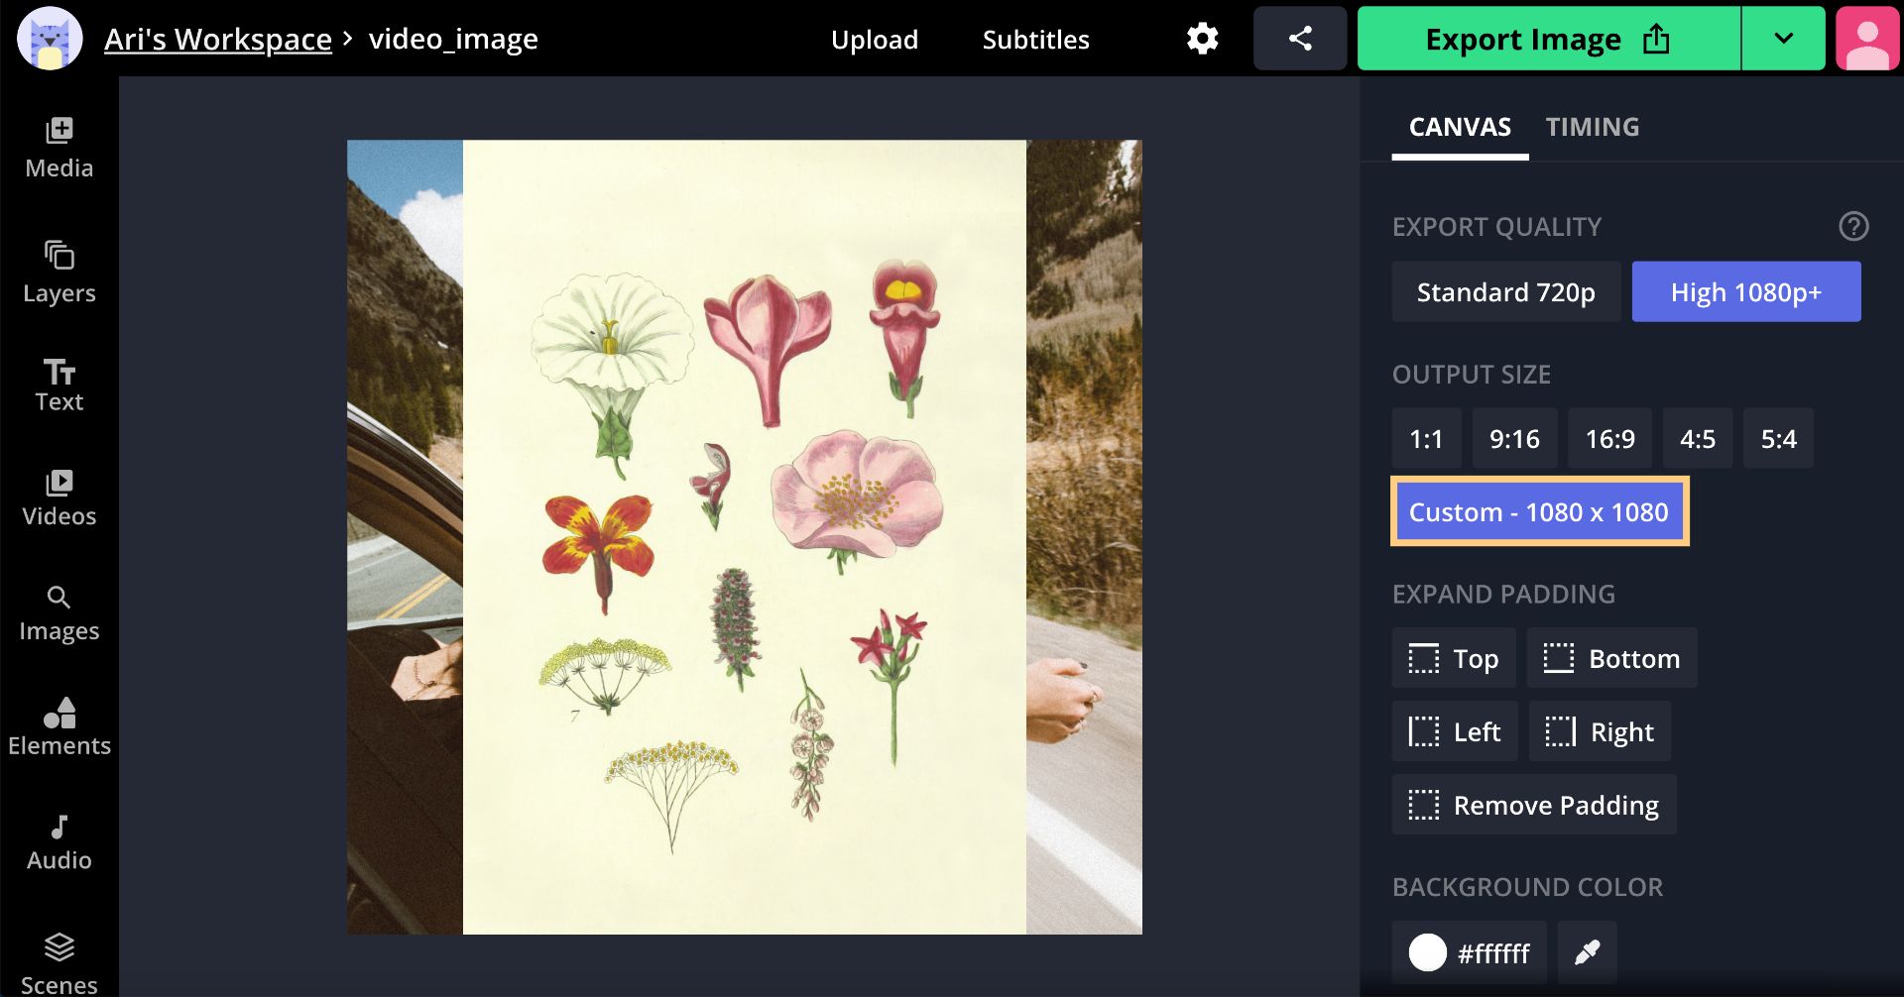The width and height of the screenshot is (1904, 997).
Task: Open the Audio panel
Action: (59, 842)
